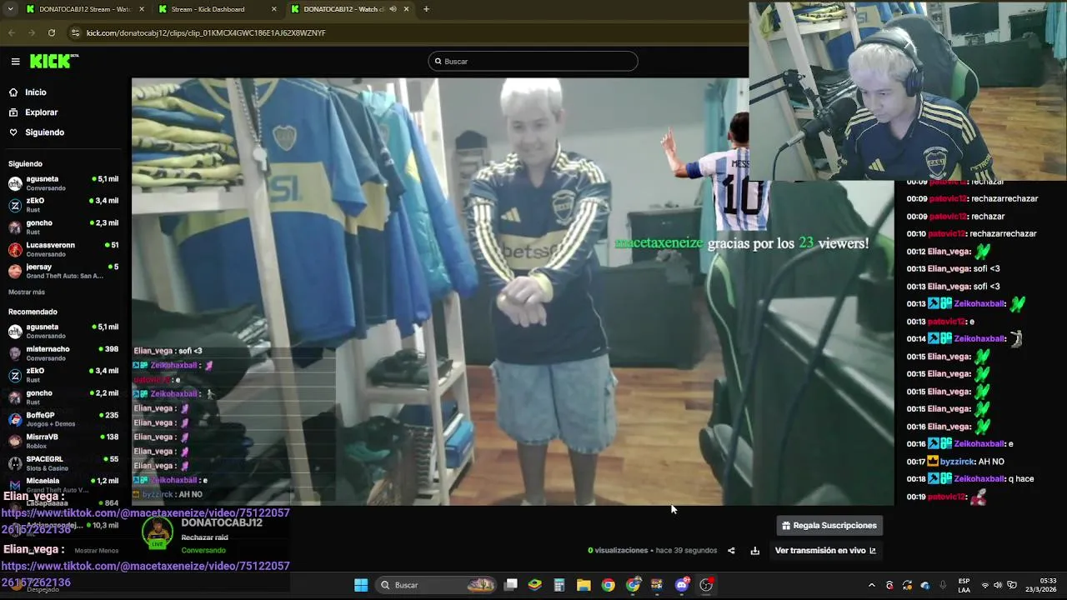Click byzzirck: AH NO chat message
The height and width of the screenshot is (600, 1067).
pyautogui.click(x=955, y=462)
